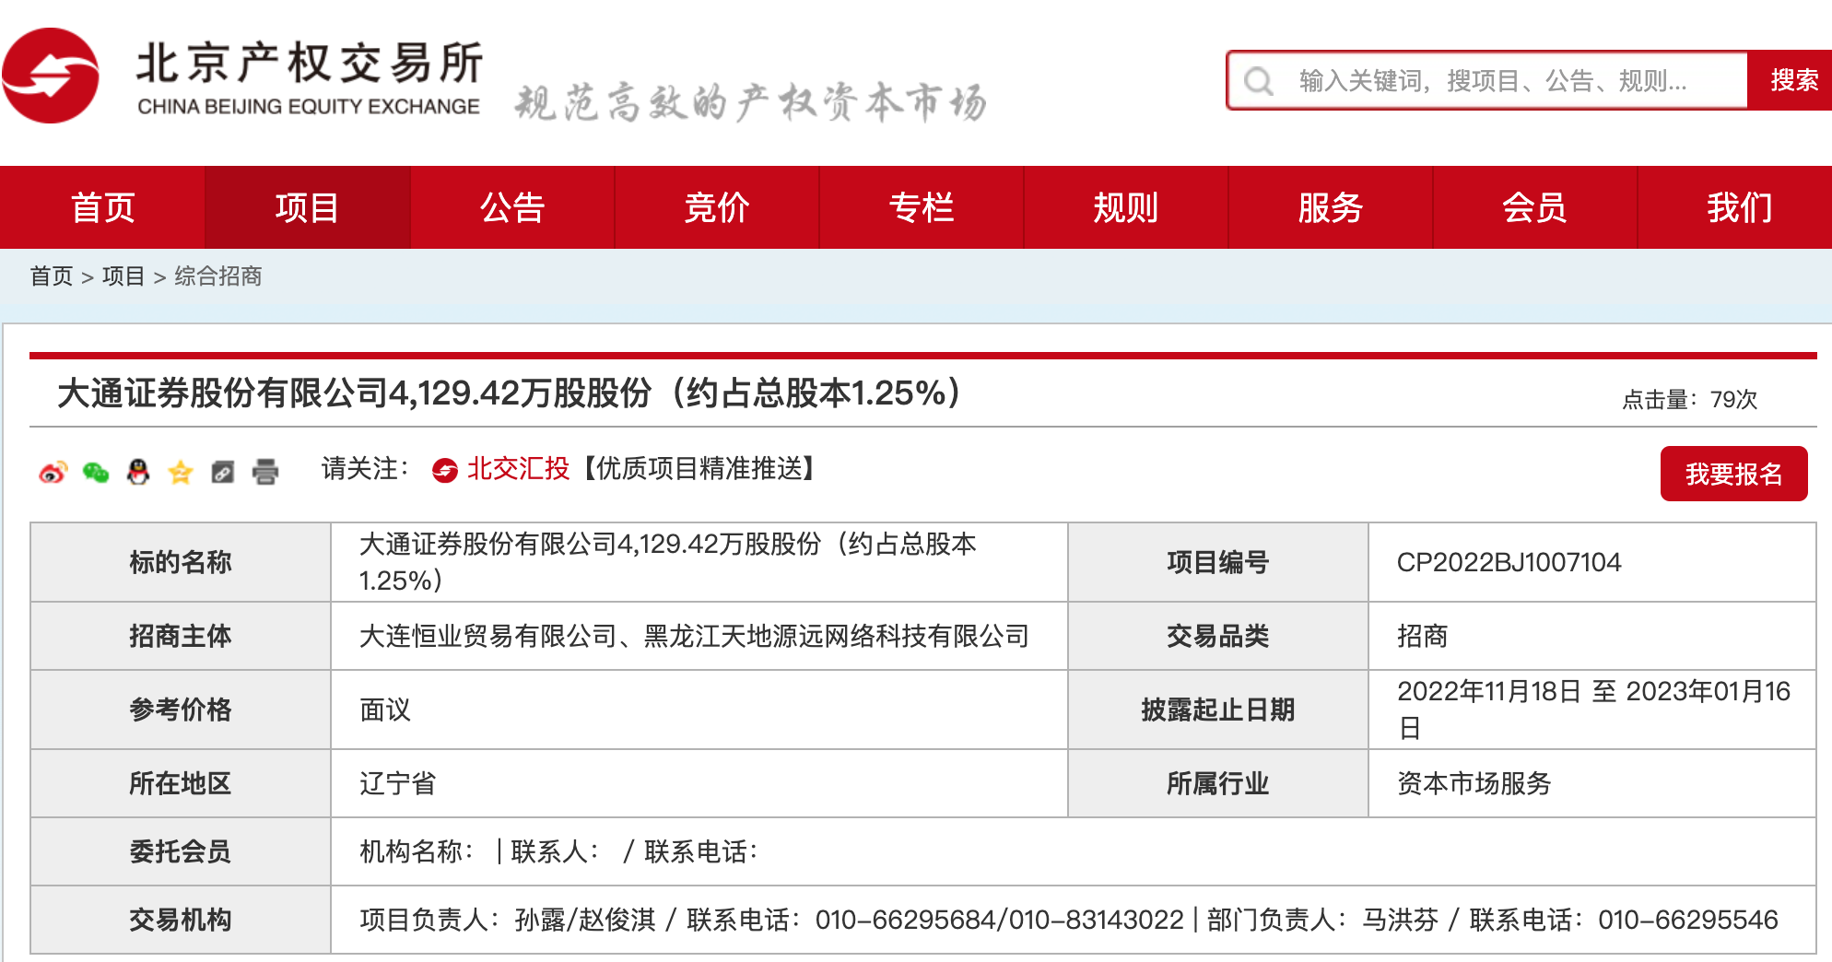Go to 综合招商 in breadcrumb
Screen dimensions: 1832x962
tap(218, 276)
